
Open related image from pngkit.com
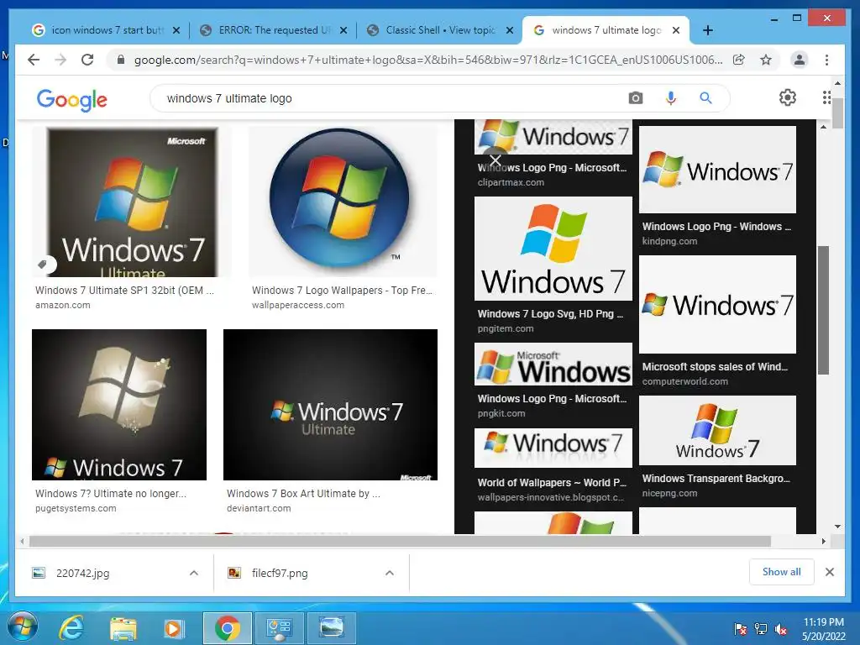point(553,364)
